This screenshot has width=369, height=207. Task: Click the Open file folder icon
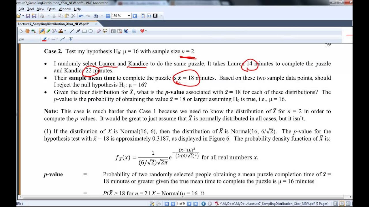(x=19, y=16)
